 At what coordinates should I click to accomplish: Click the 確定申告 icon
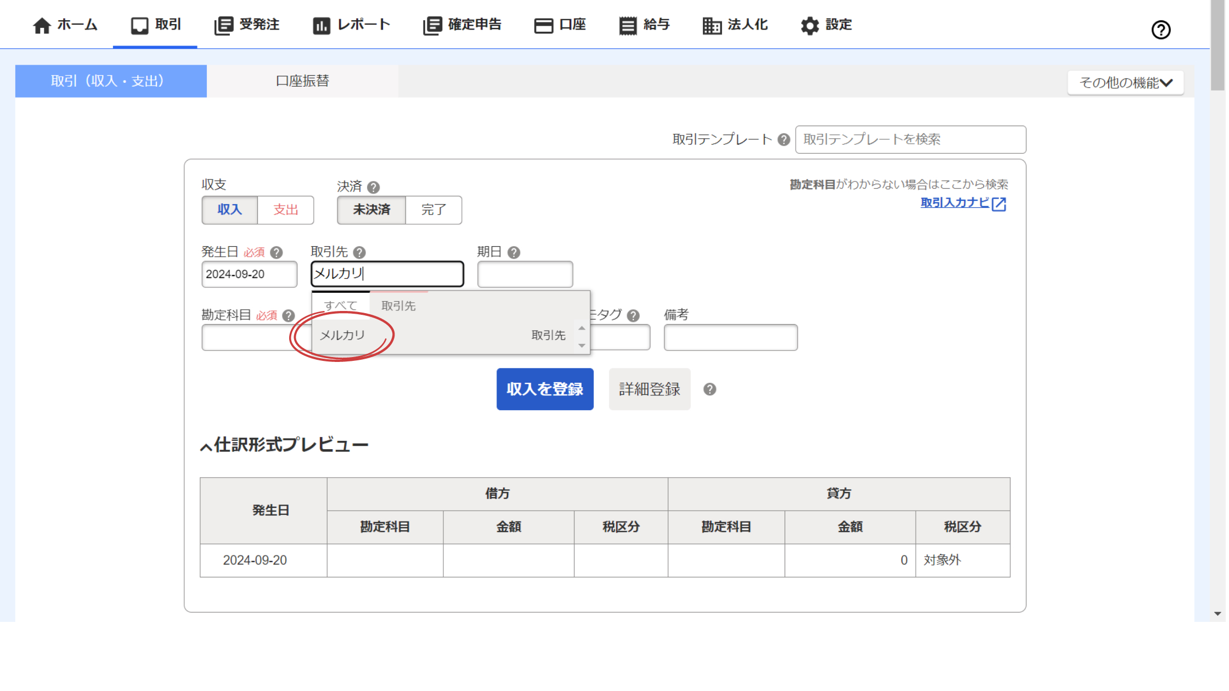point(431,25)
